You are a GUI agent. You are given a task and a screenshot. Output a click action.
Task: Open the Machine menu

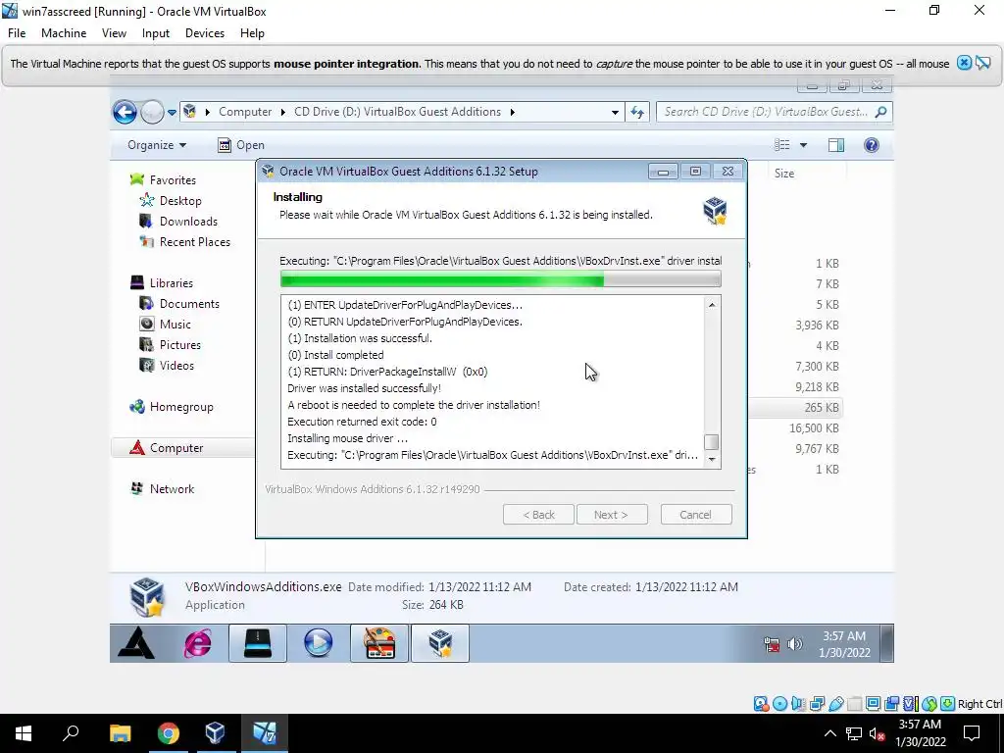point(64,33)
